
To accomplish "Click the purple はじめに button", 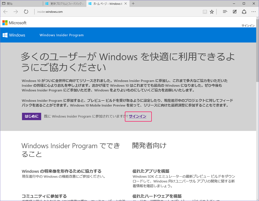I will tap(32, 116).
